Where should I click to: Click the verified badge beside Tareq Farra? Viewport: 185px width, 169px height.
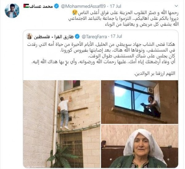click(x=77, y=37)
